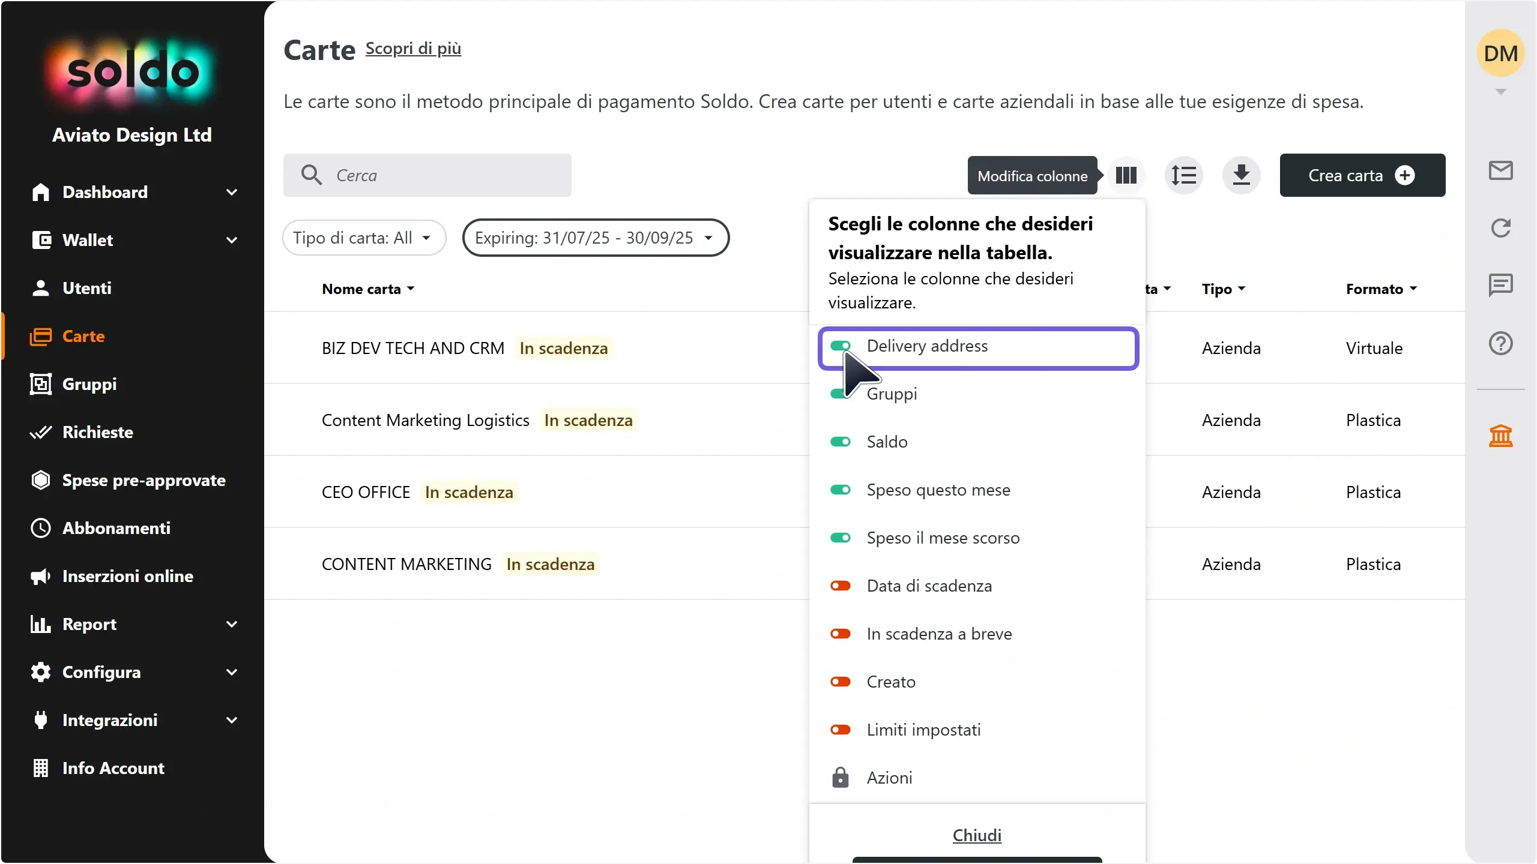Click the Crea carta button
The height and width of the screenshot is (864, 1537).
(1362, 175)
